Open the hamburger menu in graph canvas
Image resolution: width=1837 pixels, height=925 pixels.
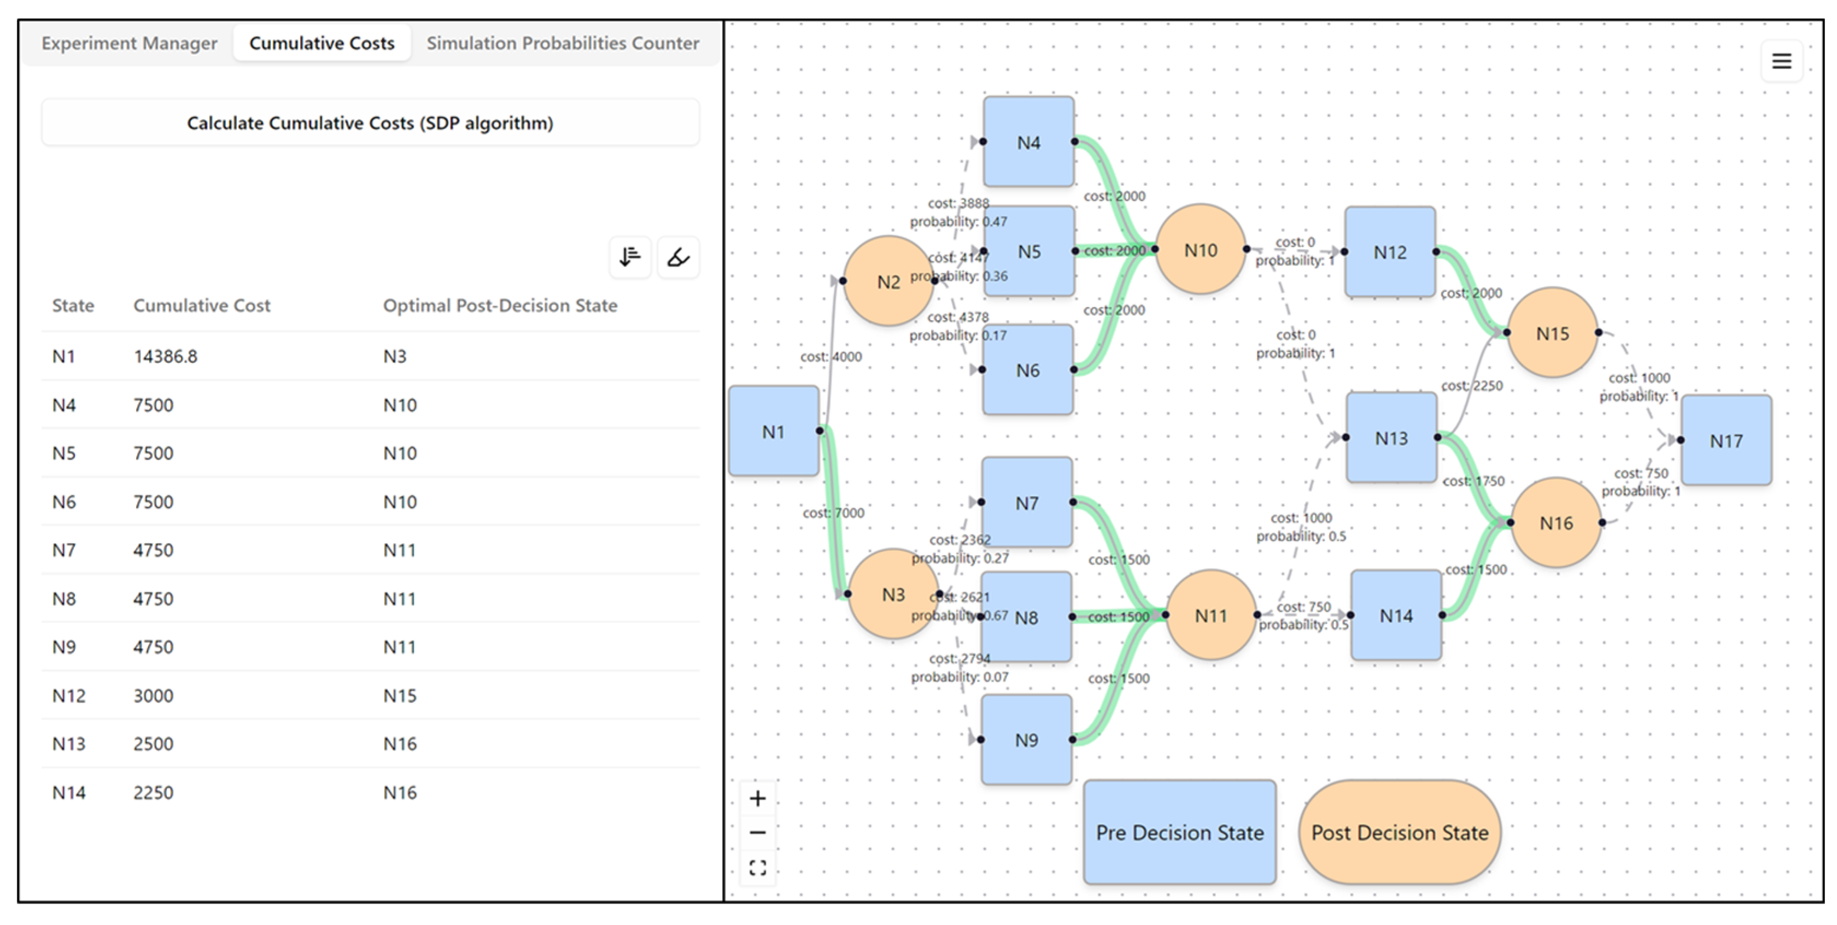[x=1781, y=61]
